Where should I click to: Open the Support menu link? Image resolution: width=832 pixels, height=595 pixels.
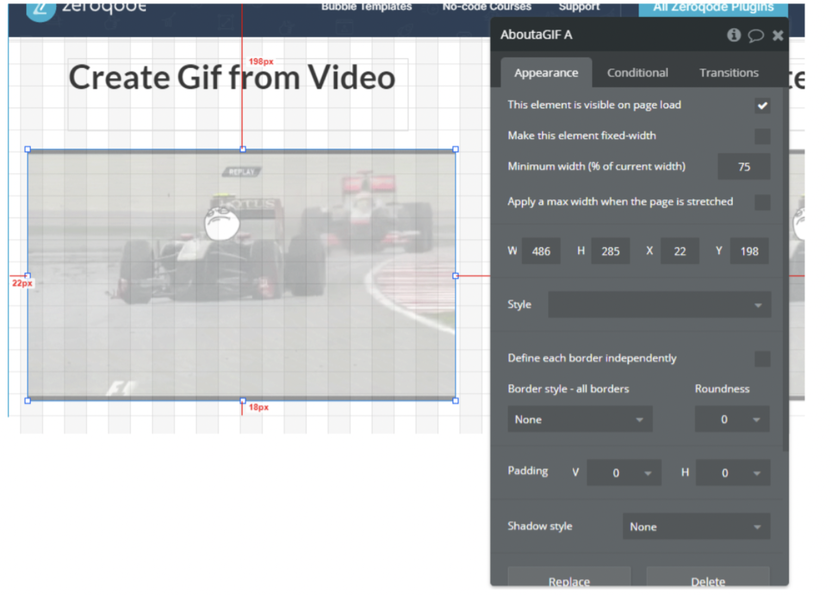click(579, 7)
